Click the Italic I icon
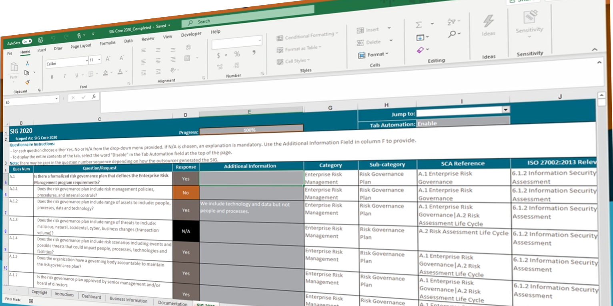 click(64, 76)
